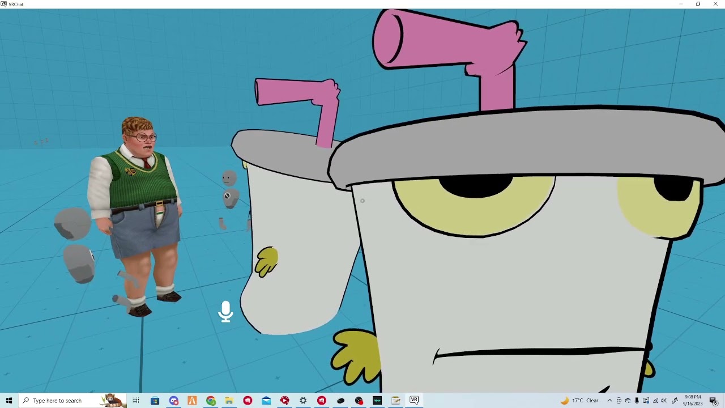The width and height of the screenshot is (725, 408).
Task: Open the Mail app on the taskbar
Action: (x=266, y=401)
